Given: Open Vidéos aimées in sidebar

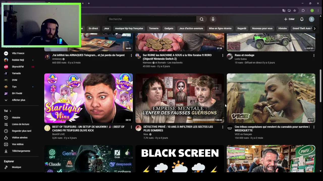Looking at the screenshot, I should (x=20, y=138).
